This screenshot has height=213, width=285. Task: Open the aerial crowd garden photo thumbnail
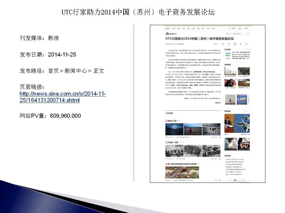pyautogui.click(x=182, y=172)
